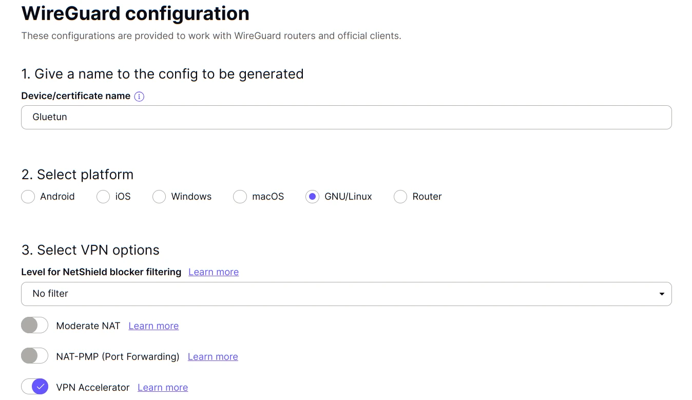Open Learn more link for NetShield blocker filtering

(213, 272)
